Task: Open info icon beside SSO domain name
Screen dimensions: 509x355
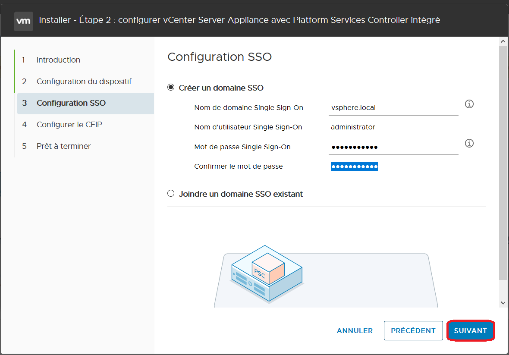Action: (469, 104)
